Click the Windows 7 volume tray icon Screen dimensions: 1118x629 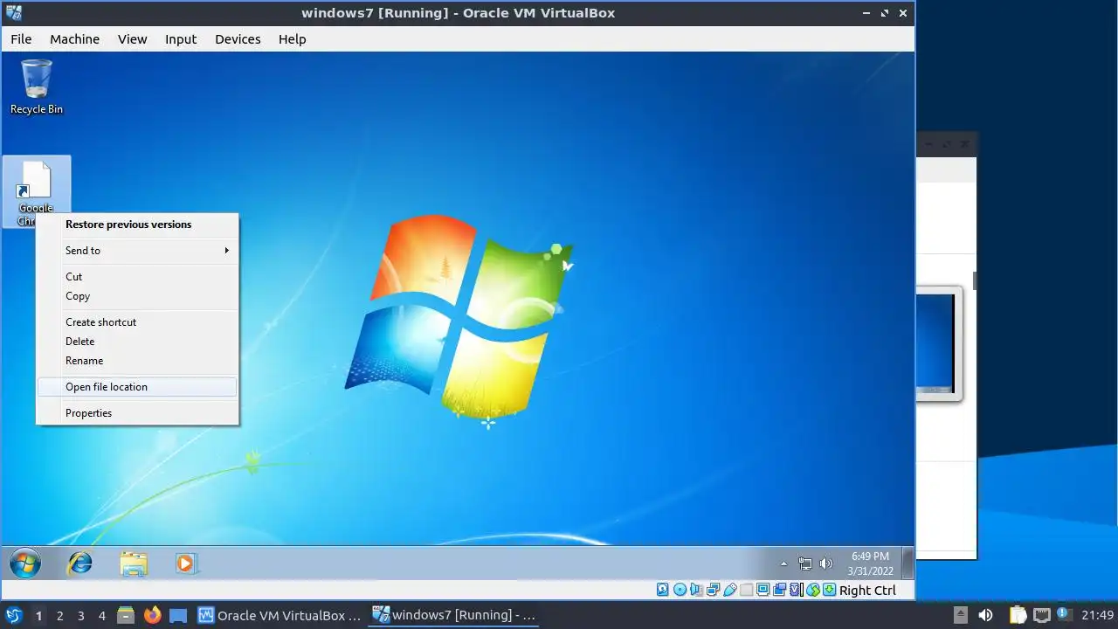pyautogui.click(x=825, y=563)
